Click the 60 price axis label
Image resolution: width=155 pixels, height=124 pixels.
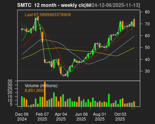click(x=147, y=36)
